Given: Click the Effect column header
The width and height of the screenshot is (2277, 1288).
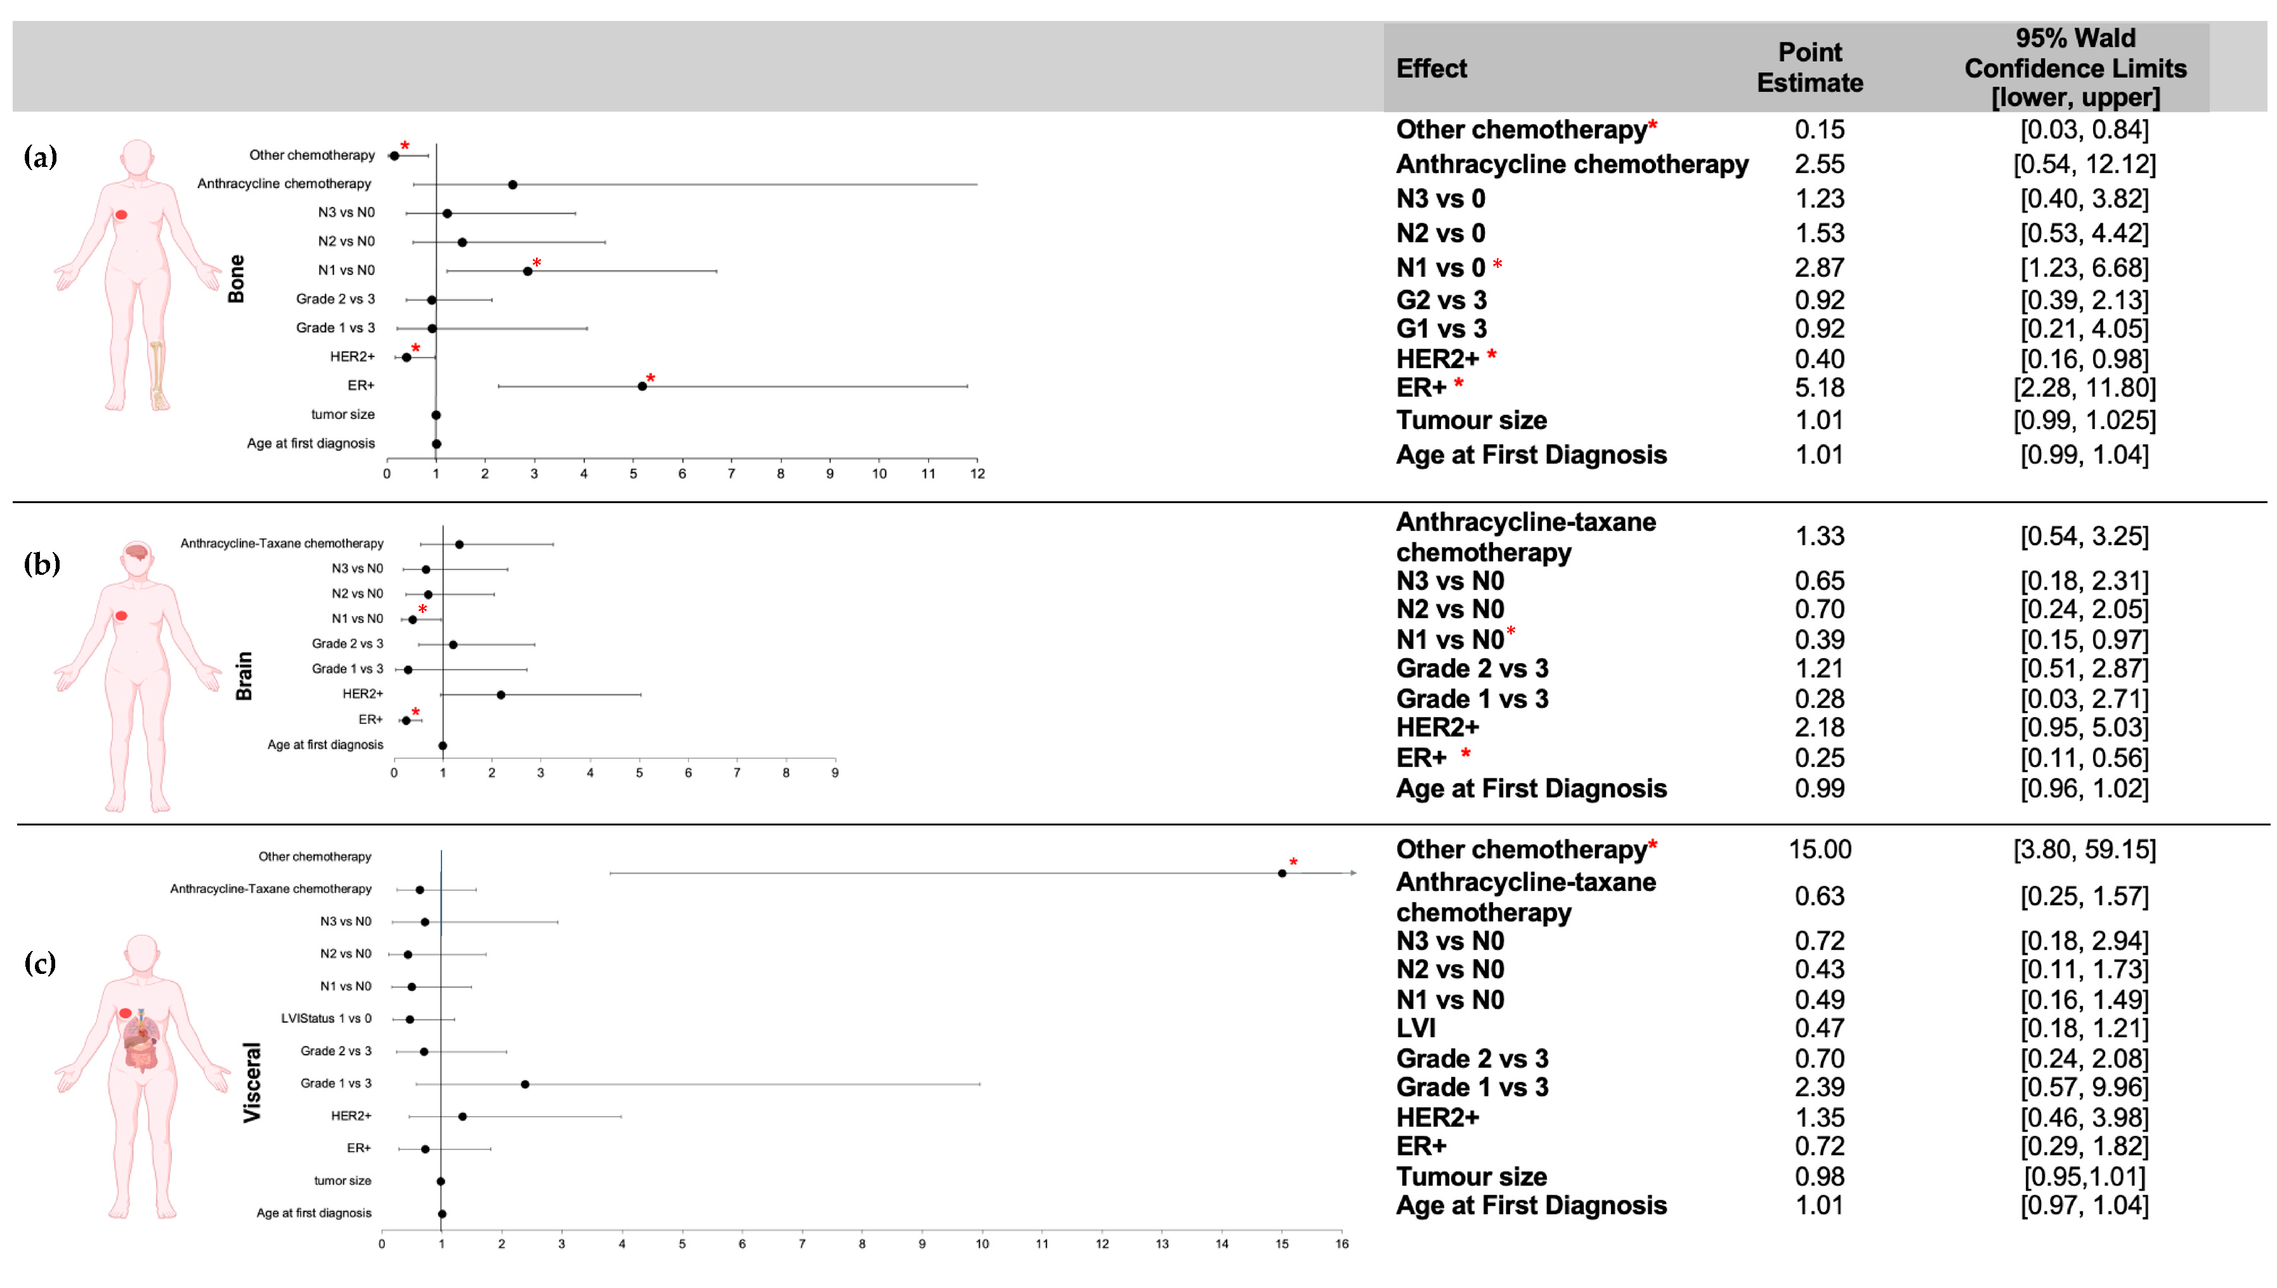Looking at the screenshot, I should point(1431,68).
